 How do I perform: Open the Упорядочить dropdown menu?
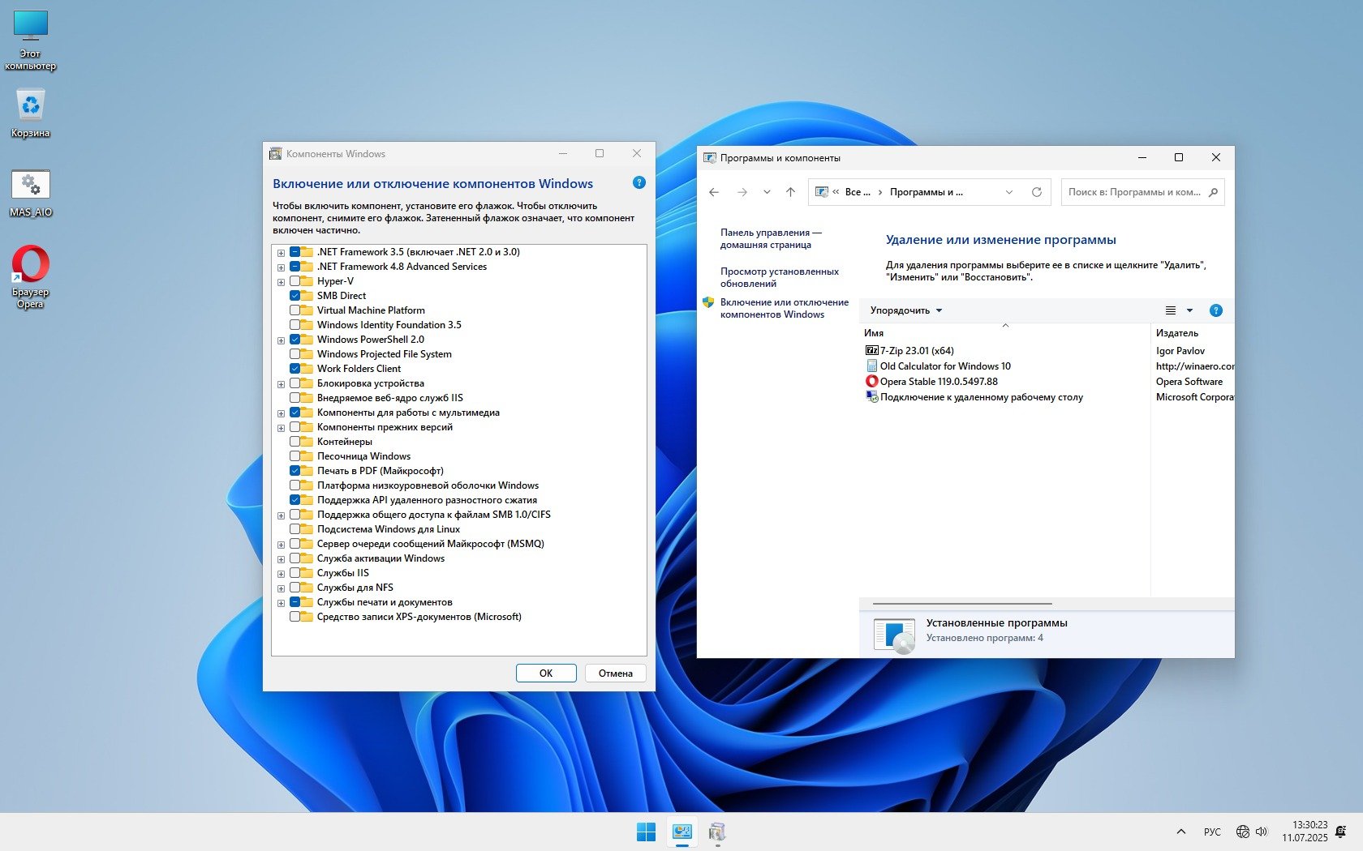(905, 310)
